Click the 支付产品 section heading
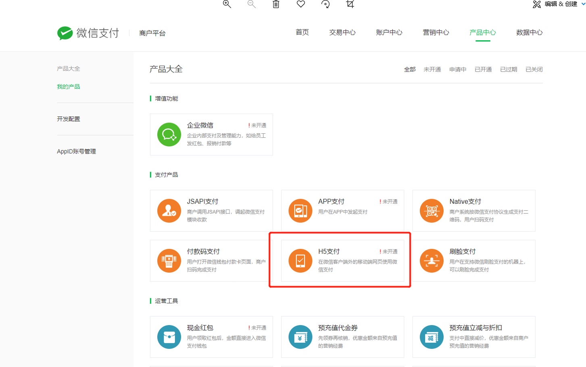 tap(166, 174)
